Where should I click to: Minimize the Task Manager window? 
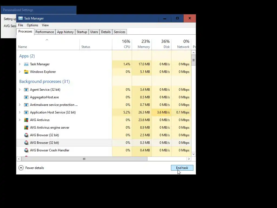[165, 18]
